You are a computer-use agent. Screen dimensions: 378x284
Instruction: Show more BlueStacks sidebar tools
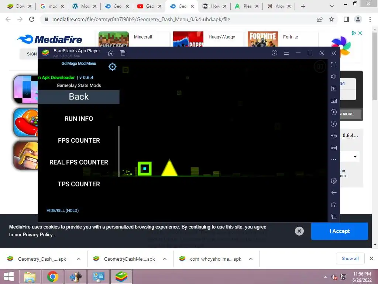point(334,159)
